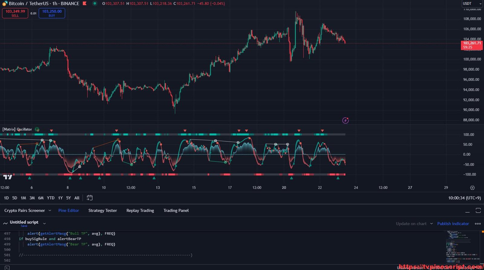Select the 1D time range

point(6,198)
